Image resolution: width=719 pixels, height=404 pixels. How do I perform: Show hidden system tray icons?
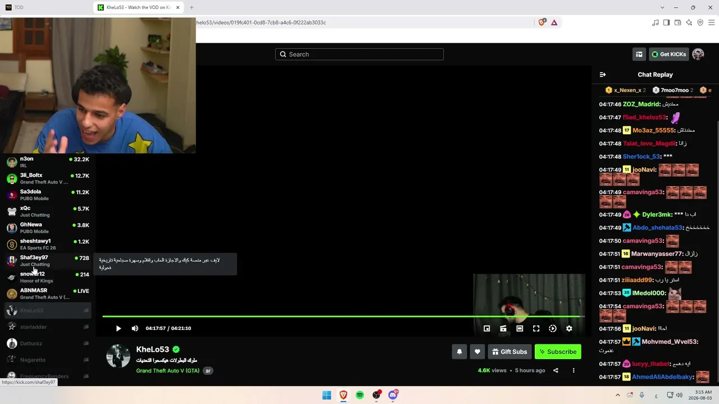click(618, 395)
